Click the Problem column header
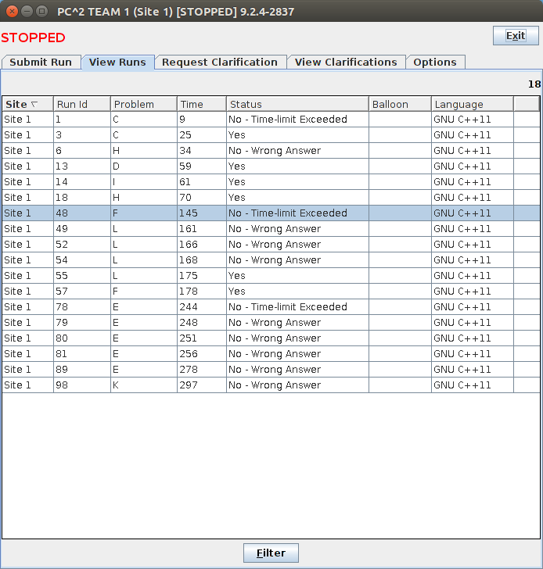The width and height of the screenshot is (543, 569). pyautogui.click(x=143, y=104)
